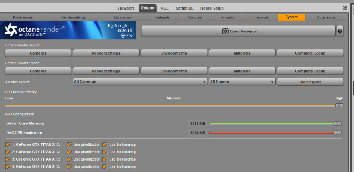Image resolution: width=354 pixels, height=172 pixels.
Task: Open the OctaneLive tab
Action: 326,17
